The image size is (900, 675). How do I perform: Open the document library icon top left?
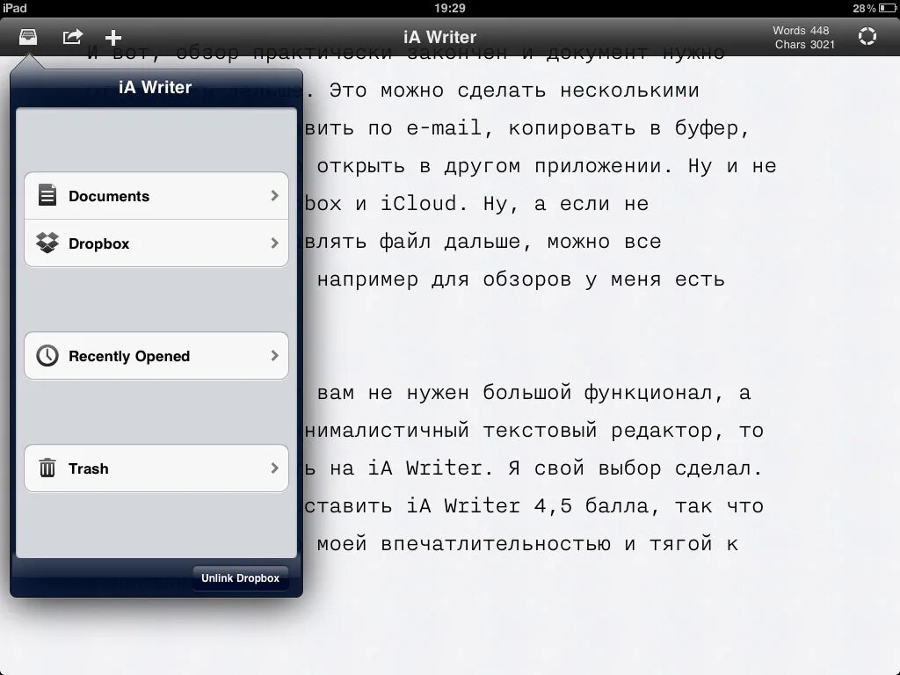coord(29,37)
